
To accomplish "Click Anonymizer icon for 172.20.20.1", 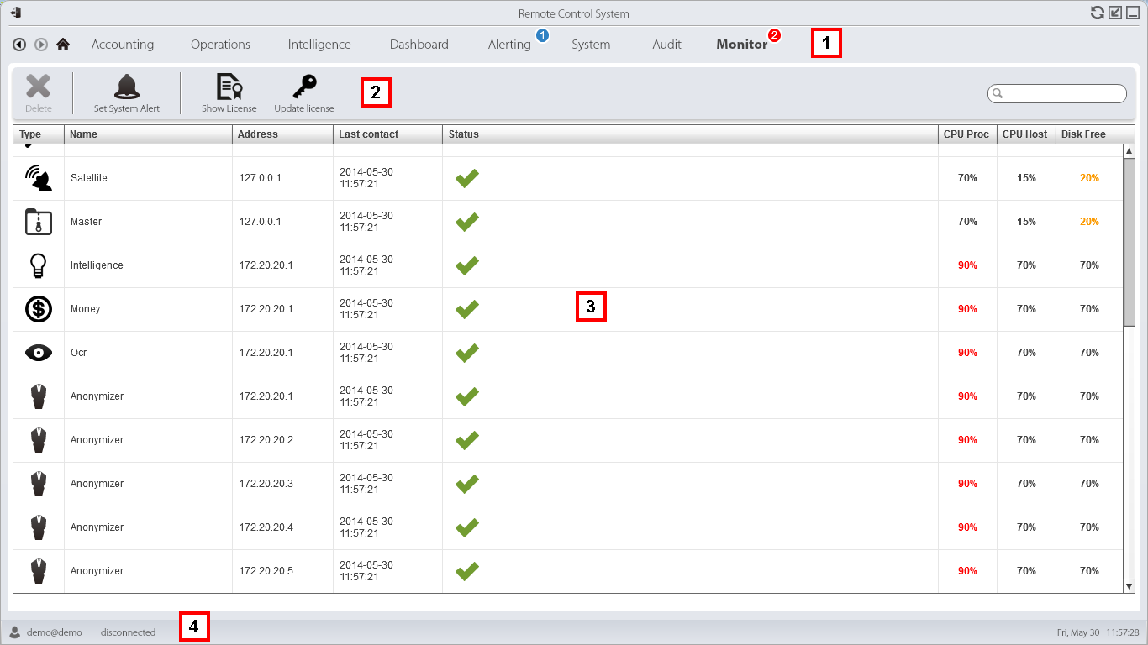I will coord(39,396).
